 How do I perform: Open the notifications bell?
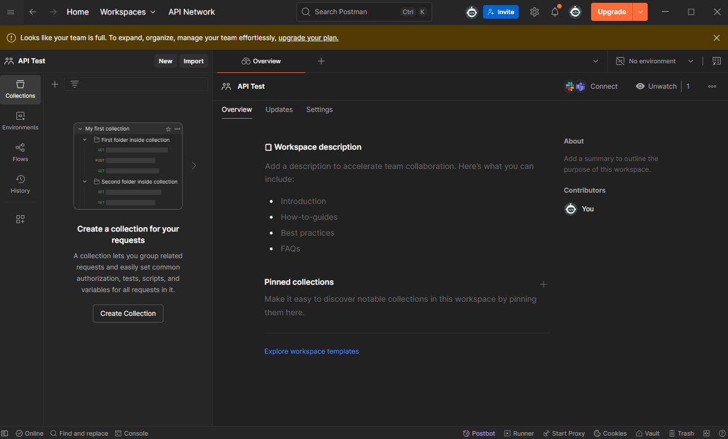point(555,12)
